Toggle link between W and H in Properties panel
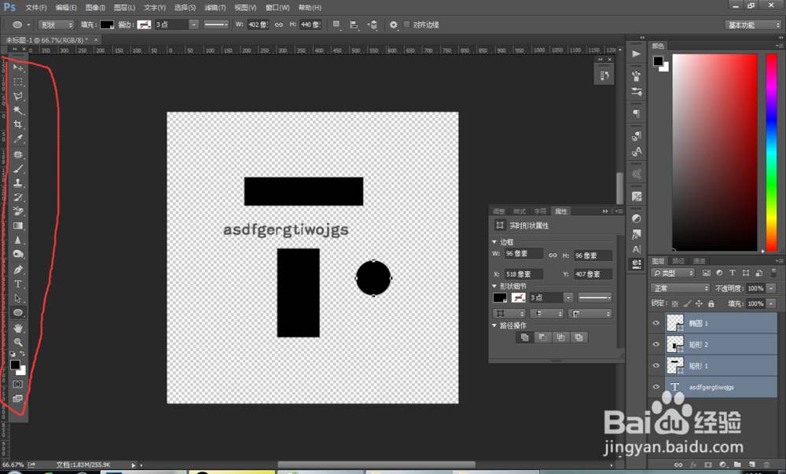The width and height of the screenshot is (786, 474). pyautogui.click(x=553, y=255)
